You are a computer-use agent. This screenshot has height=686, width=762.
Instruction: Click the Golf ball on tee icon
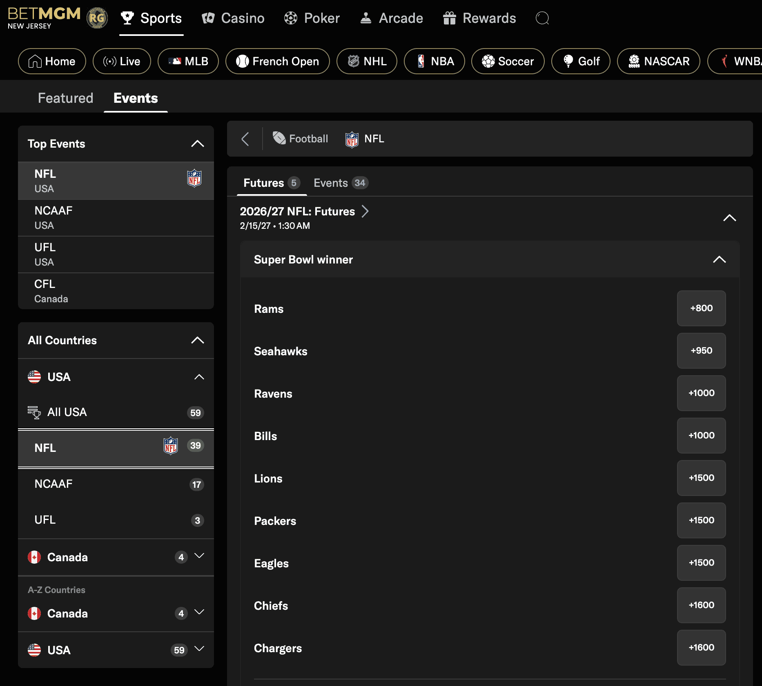click(x=568, y=61)
